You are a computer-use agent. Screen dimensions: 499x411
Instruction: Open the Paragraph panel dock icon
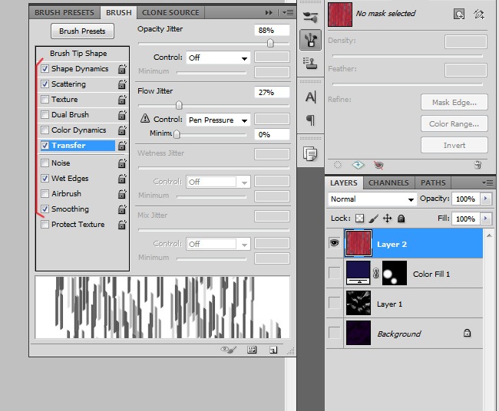(x=310, y=120)
